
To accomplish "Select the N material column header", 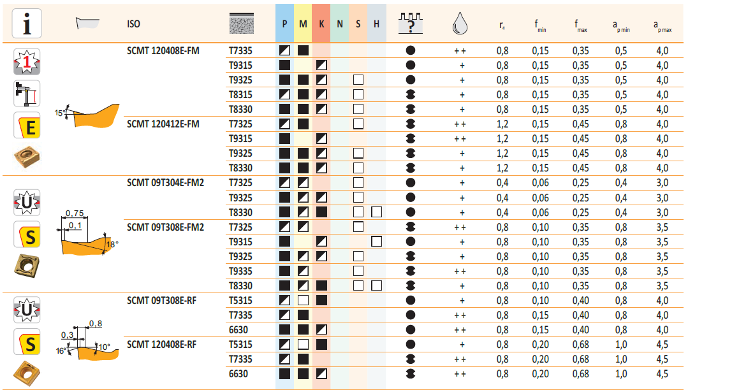I will 340,24.
